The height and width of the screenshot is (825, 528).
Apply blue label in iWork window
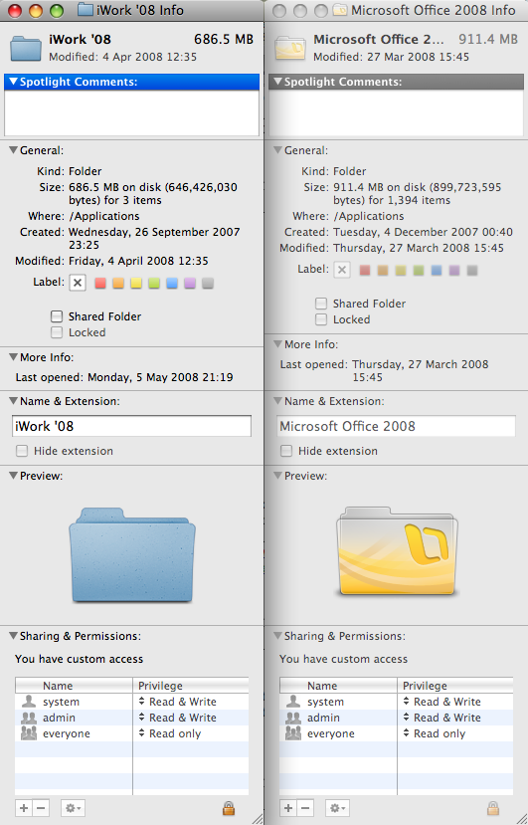tap(172, 283)
